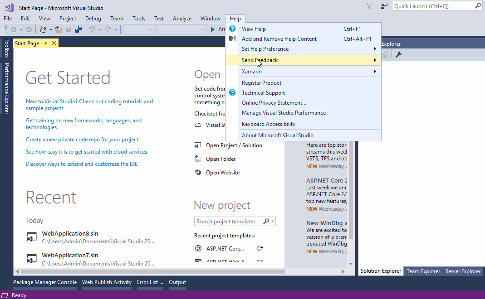The height and width of the screenshot is (299, 485).
Task: Expand the Send Feedback submenu arrow
Action: [x=375, y=60]
